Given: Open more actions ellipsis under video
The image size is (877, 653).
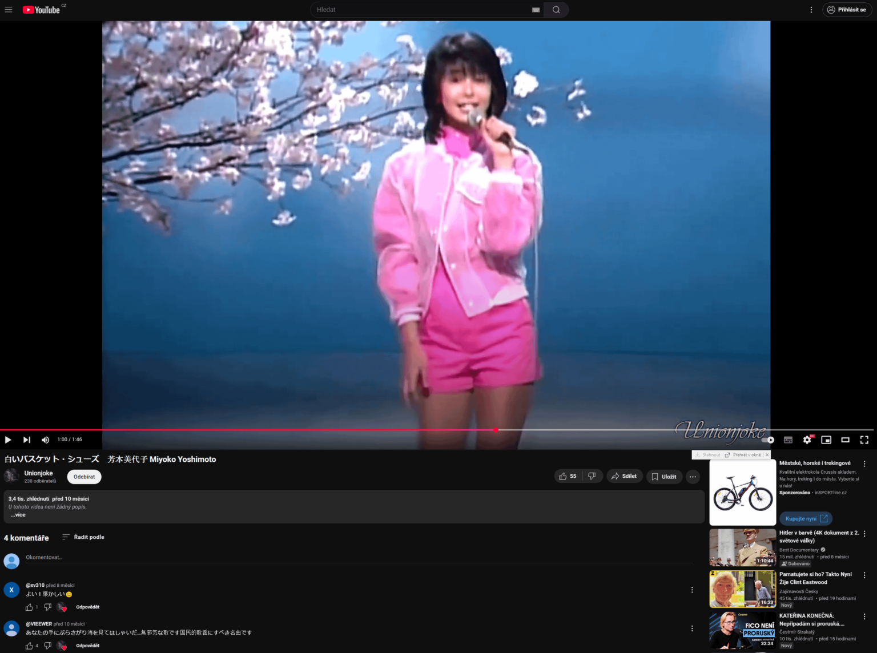Looking at the screenshot, I should coord(693,477).
